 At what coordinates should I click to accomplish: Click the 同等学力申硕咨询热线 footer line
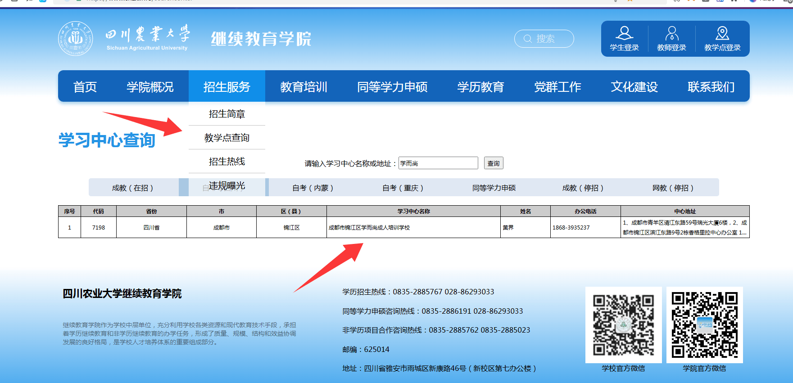click(432, 311)
